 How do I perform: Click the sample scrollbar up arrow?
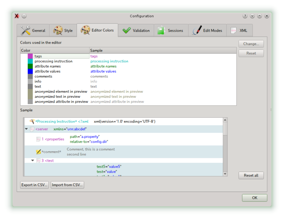(x=225, y=120)
